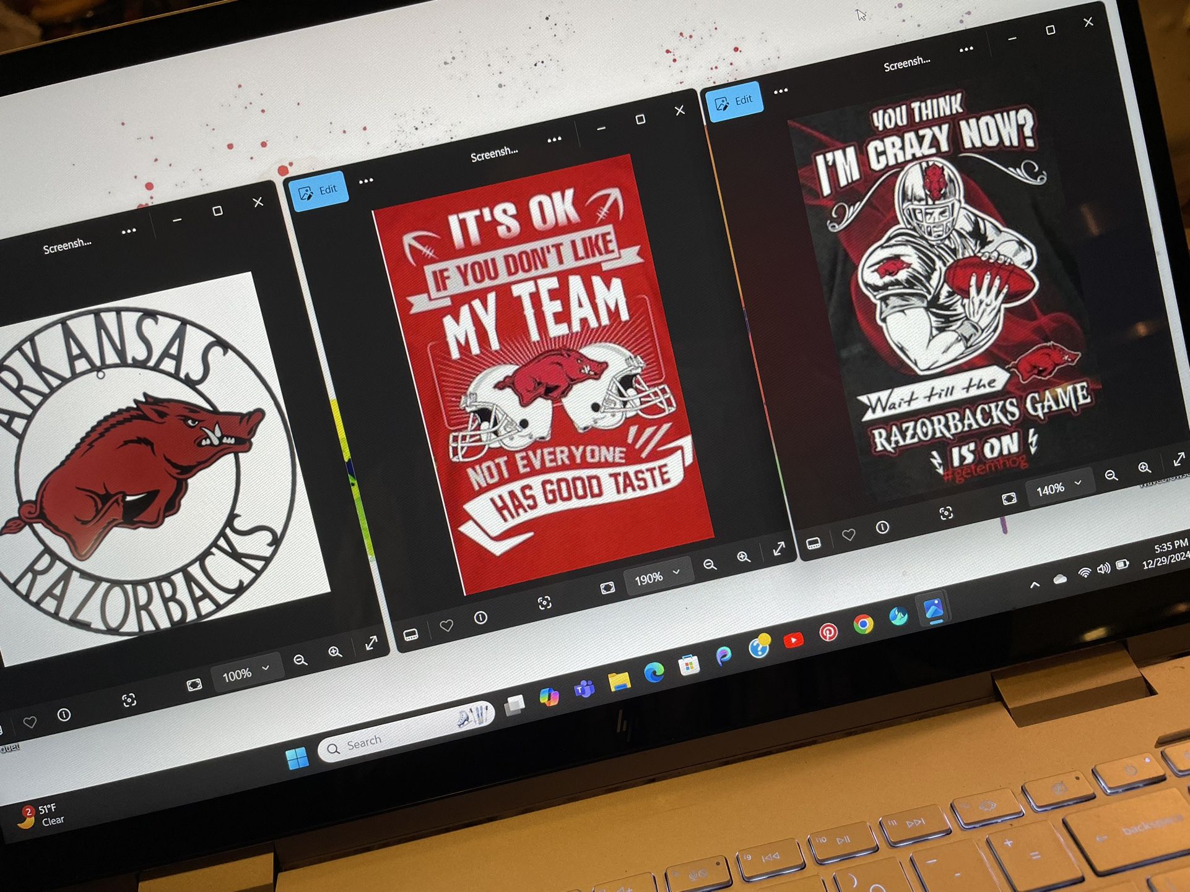
Task: Close the left Photos window
Action: (x=258, y=202)
